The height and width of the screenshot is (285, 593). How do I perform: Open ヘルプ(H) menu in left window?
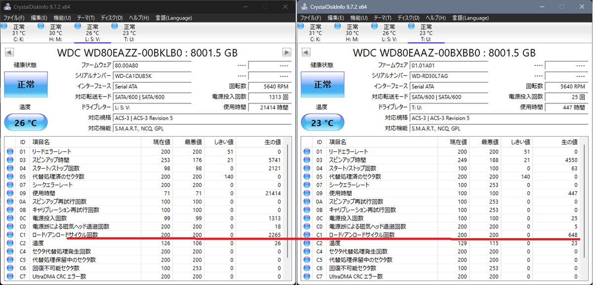coord(139,18)
